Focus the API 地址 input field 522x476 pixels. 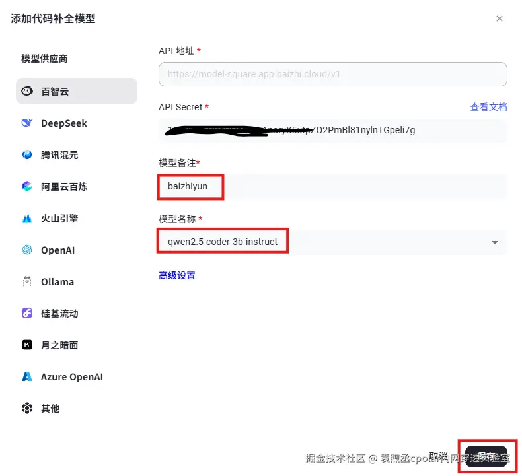coord(333,74)
